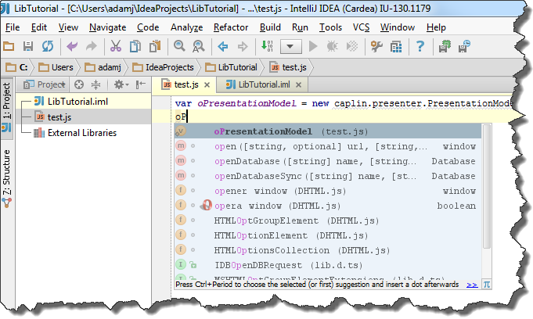
Task: Click the Redo arrow icon
Action: (x=91, y=46)
